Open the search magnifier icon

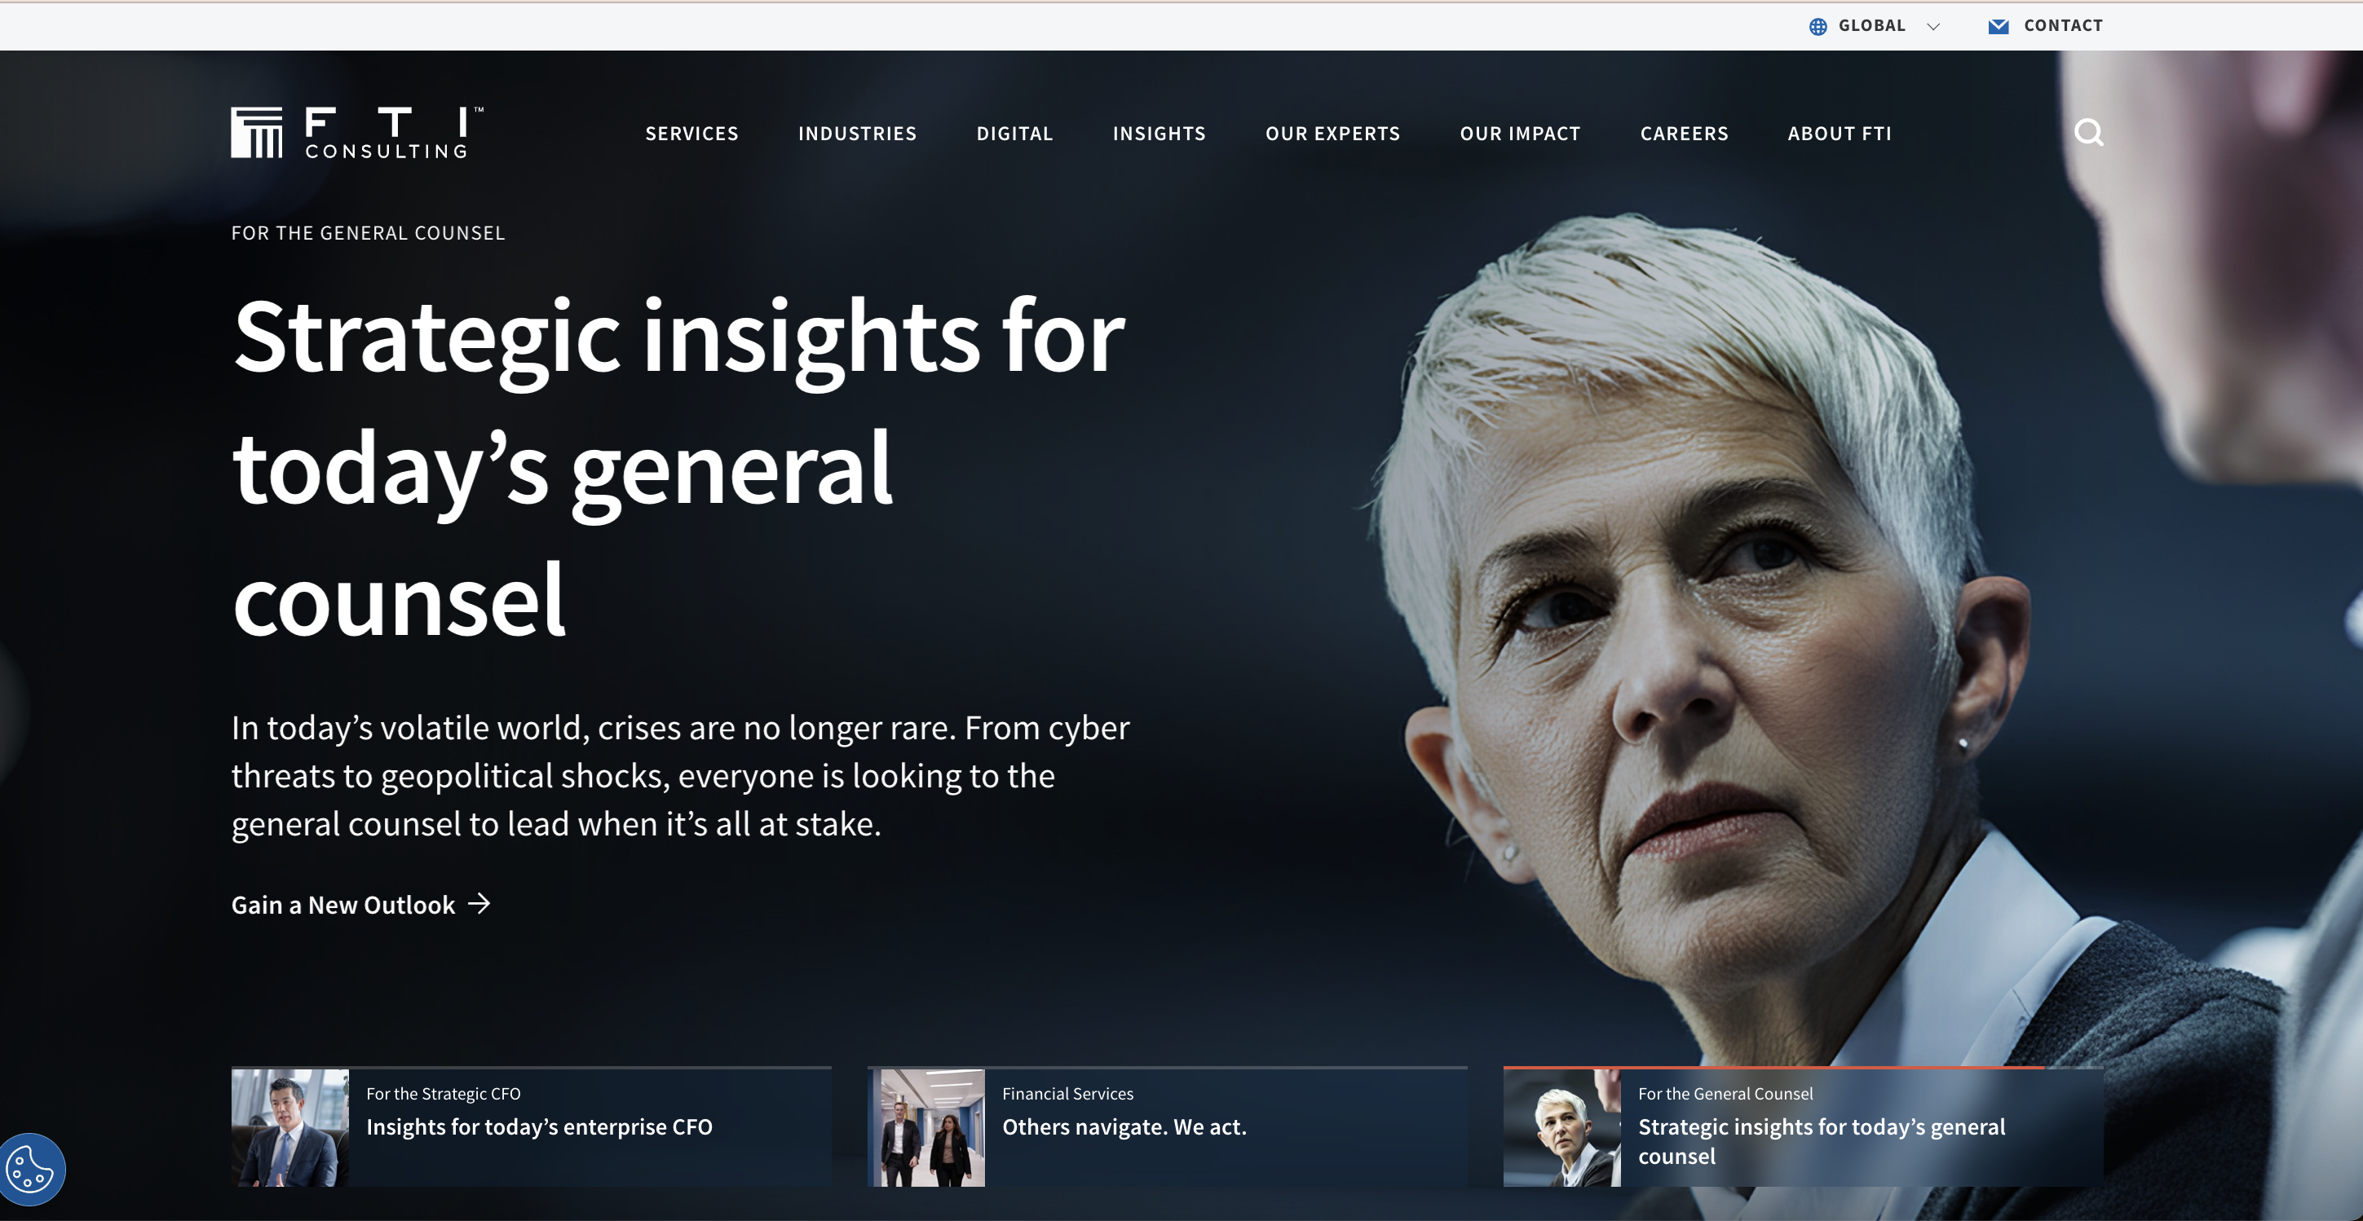(x=2089, y=133)
